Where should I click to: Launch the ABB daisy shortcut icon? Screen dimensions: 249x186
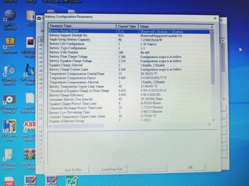coord(29,126)
